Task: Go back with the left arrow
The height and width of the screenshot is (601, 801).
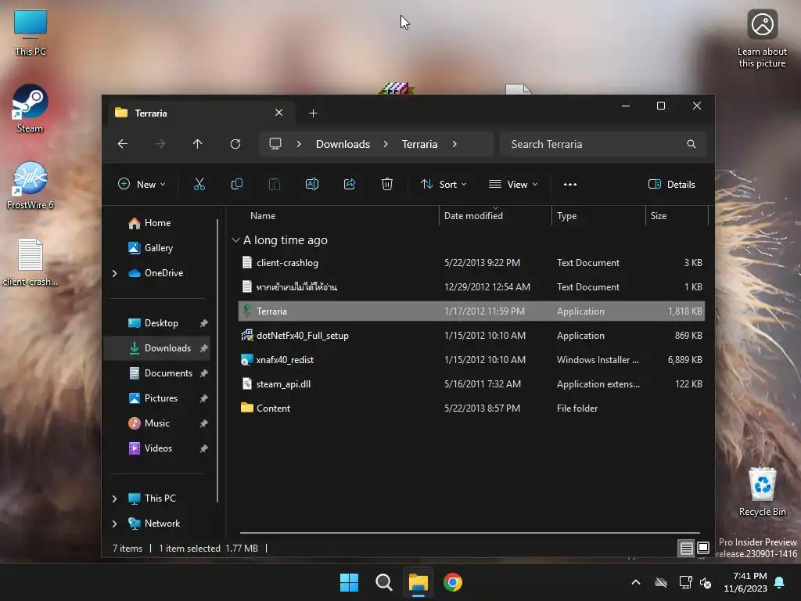Action: click(123, 144)
